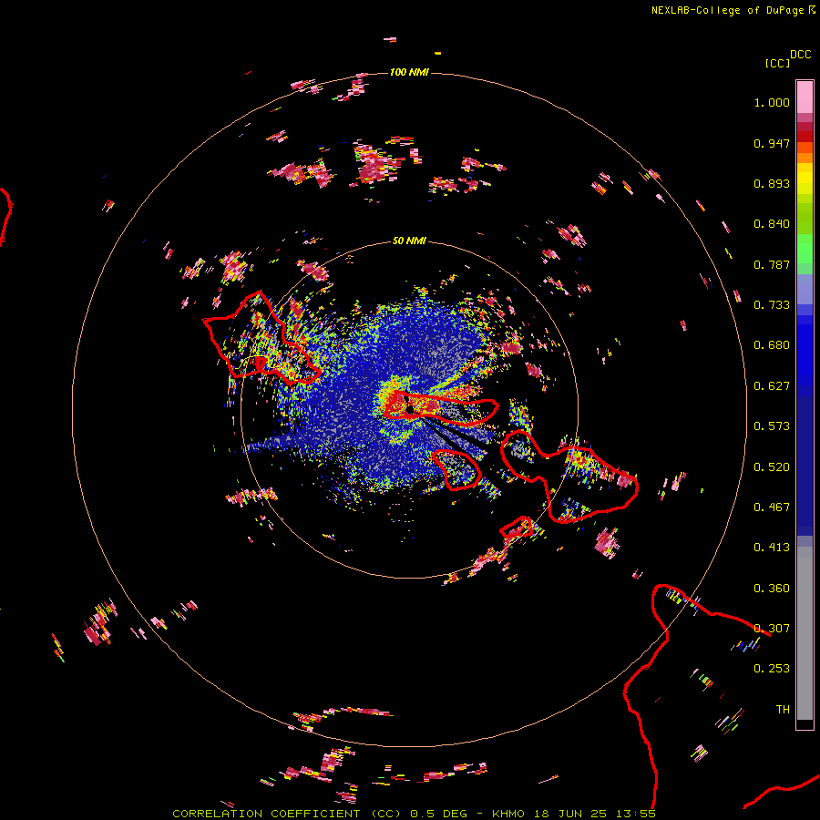Select the 0.680 color scale value
Screen dimensions: 820x820
772,345
